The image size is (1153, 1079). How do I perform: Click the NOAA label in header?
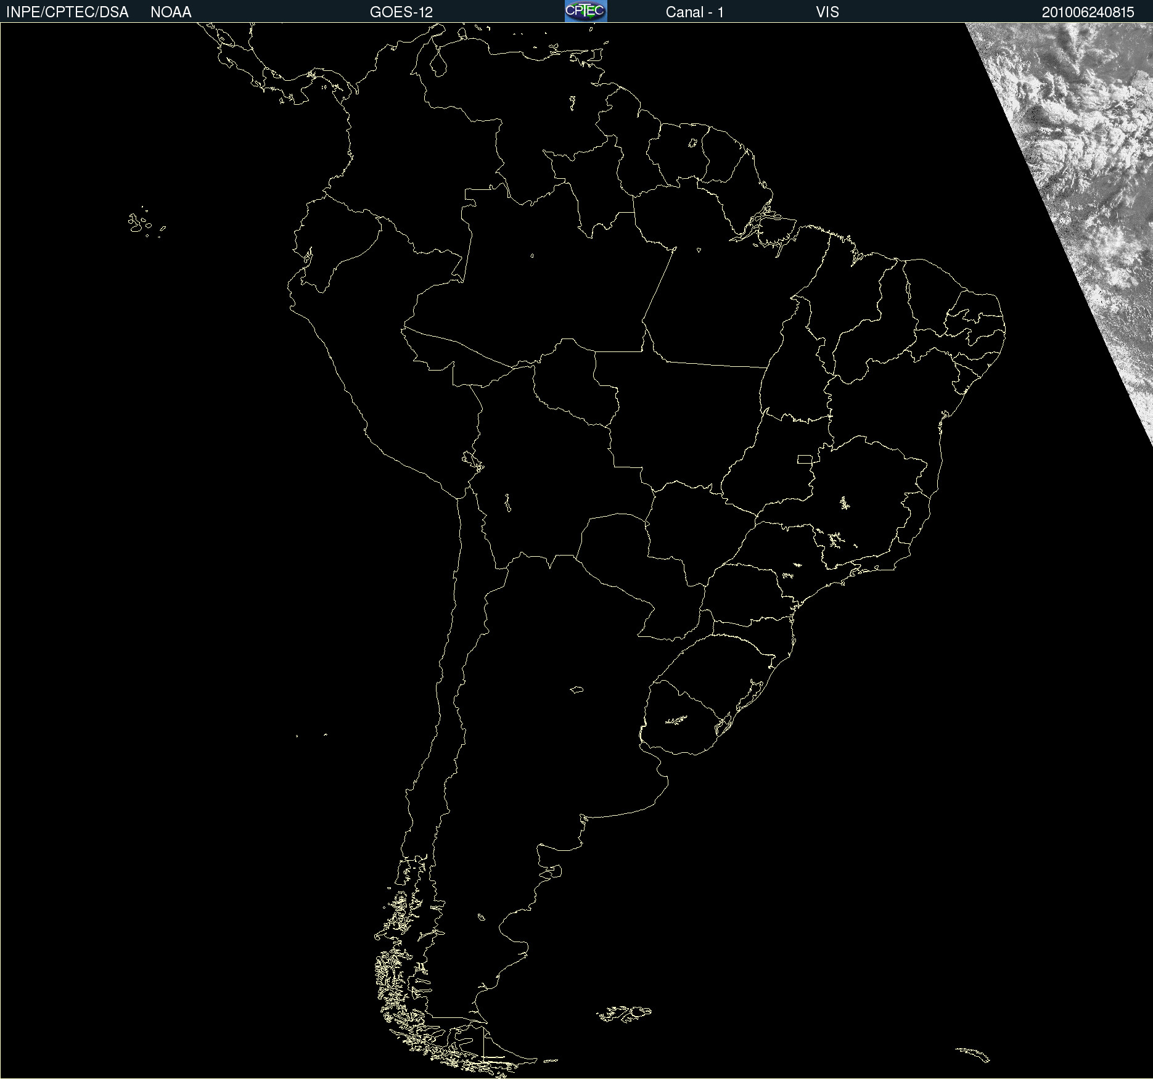(171, 12)
